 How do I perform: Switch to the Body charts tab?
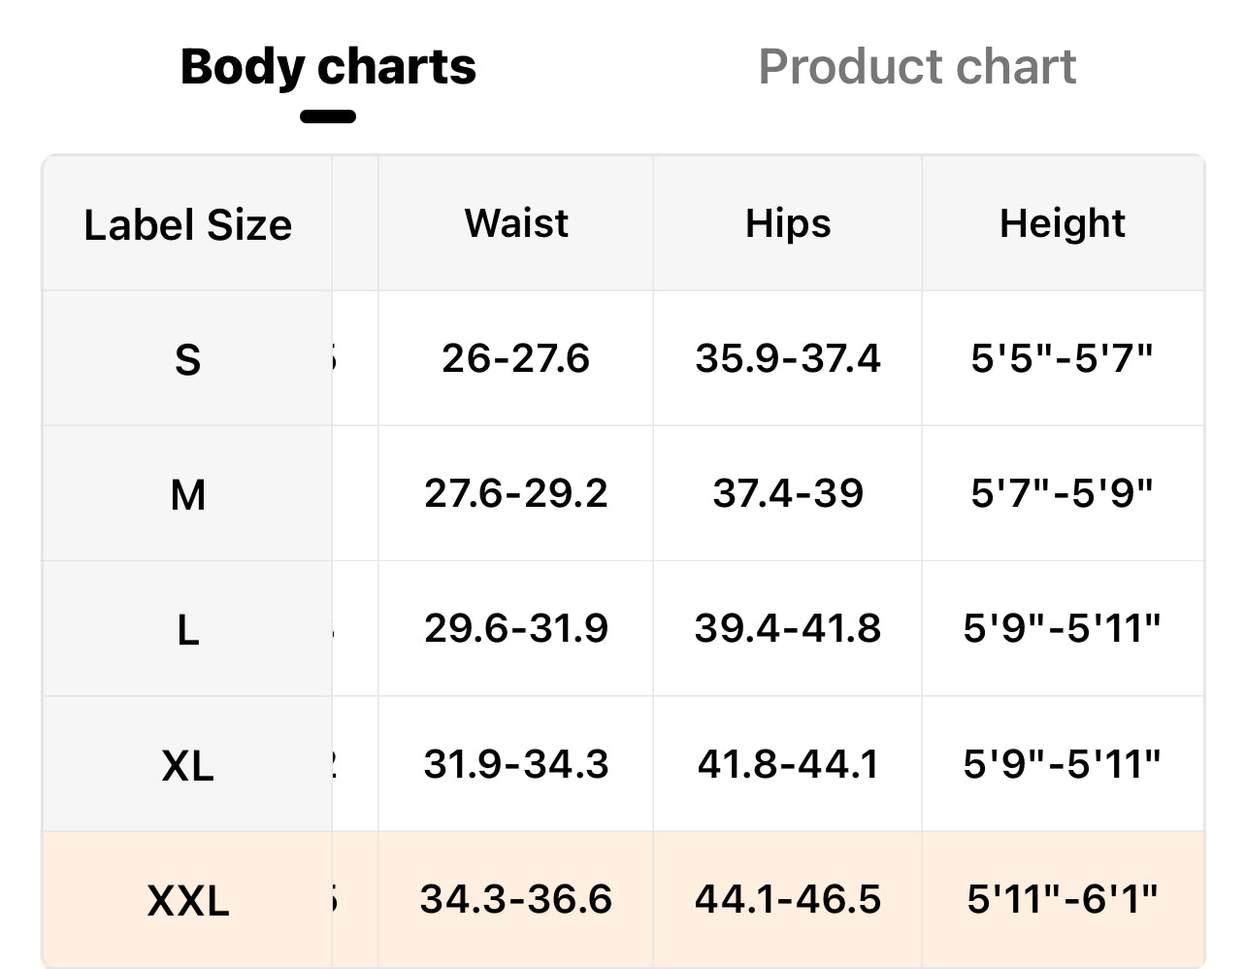click(328, 67)
